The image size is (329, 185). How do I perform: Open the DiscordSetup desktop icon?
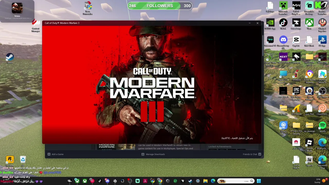pos(283,42)
